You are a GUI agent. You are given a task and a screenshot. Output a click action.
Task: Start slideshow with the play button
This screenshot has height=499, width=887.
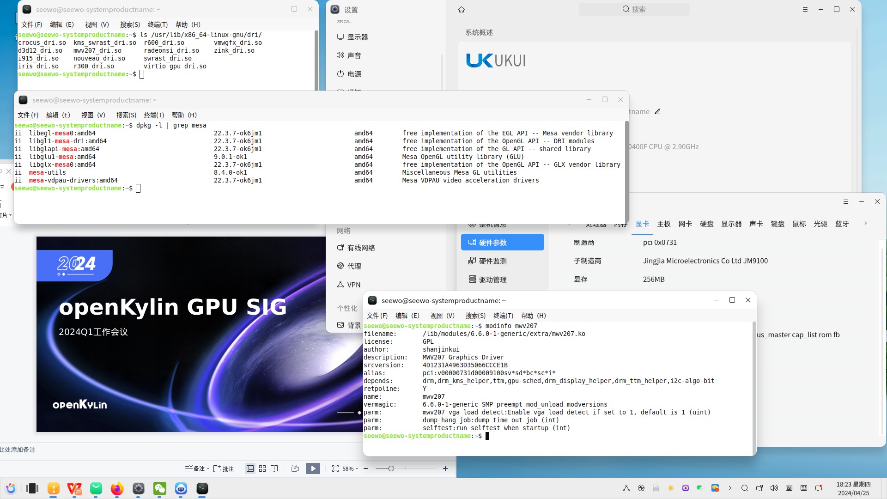[313, 469]
